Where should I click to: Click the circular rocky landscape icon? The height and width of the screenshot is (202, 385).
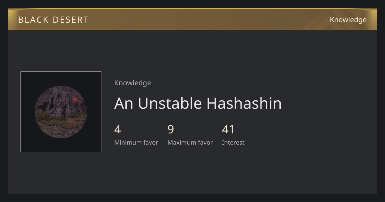point(61,112)
